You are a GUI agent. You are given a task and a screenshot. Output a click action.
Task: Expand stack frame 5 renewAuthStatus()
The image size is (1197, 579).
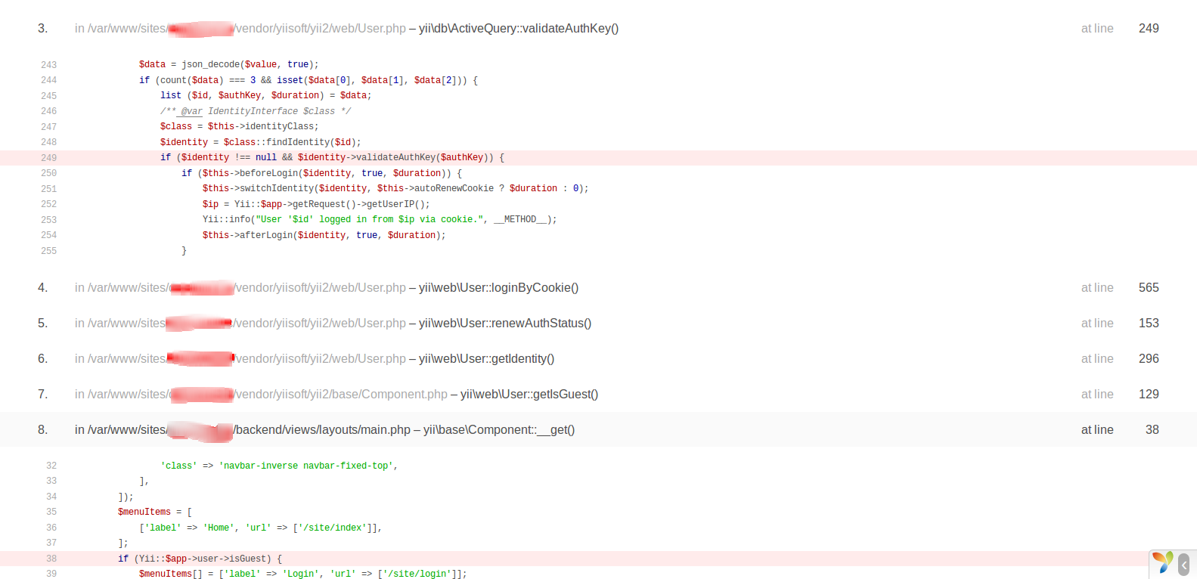(x=598, y=324)
